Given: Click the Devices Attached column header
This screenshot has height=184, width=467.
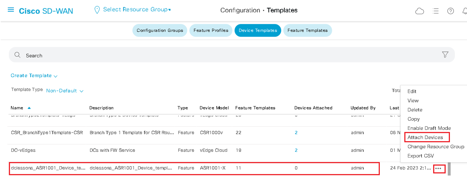Looking at the screenshot, I should point(313,108).
